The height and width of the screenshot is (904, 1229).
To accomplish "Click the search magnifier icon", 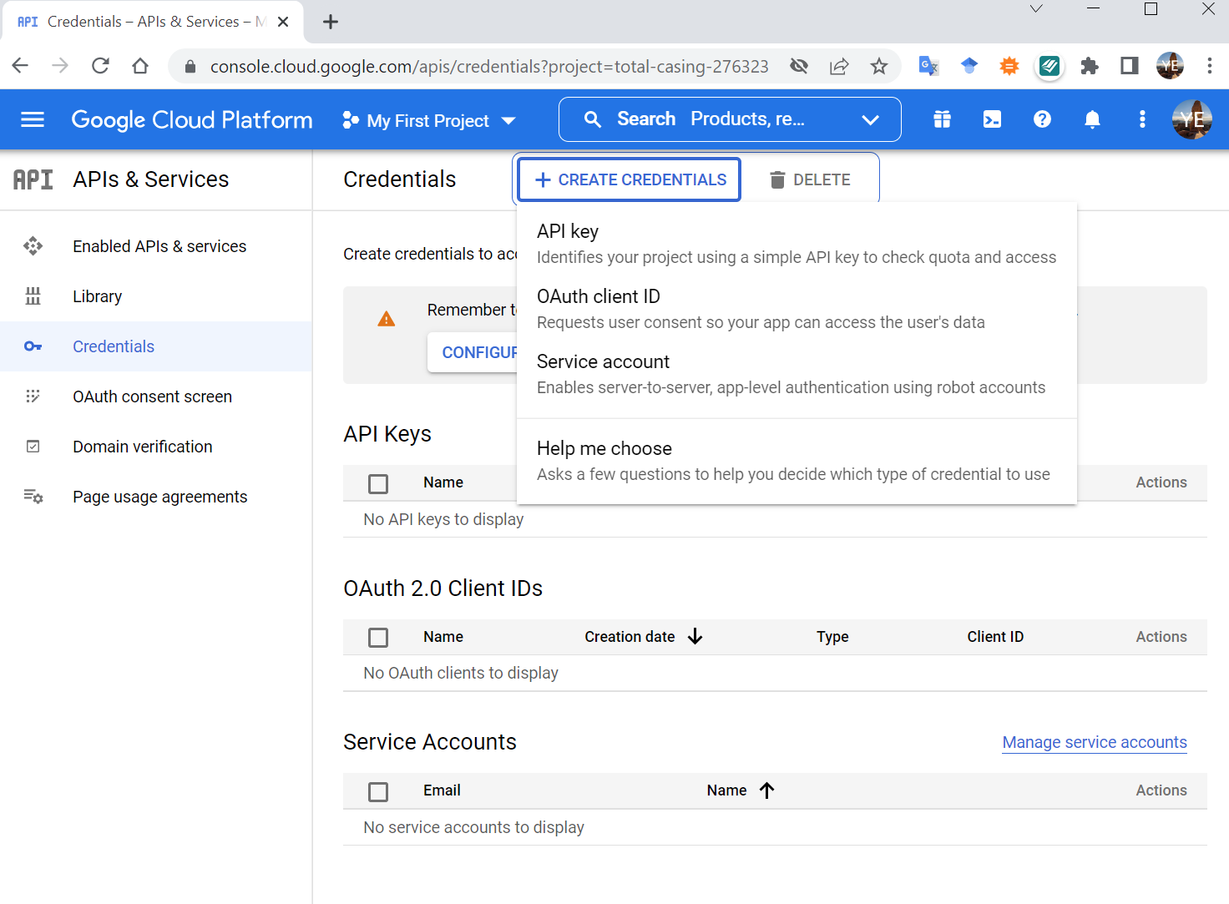I will pyautogui.click(x=593, y=119).
